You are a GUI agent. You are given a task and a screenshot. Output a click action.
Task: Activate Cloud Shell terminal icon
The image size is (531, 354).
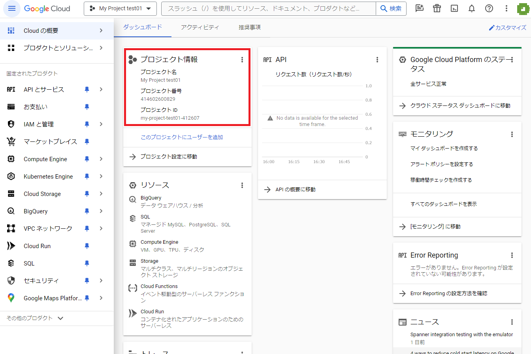[454, 9]
